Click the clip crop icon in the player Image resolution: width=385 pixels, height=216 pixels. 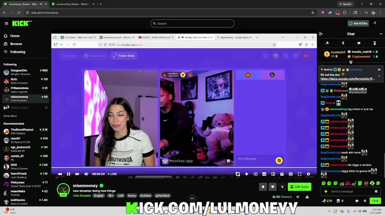point(238,174)
